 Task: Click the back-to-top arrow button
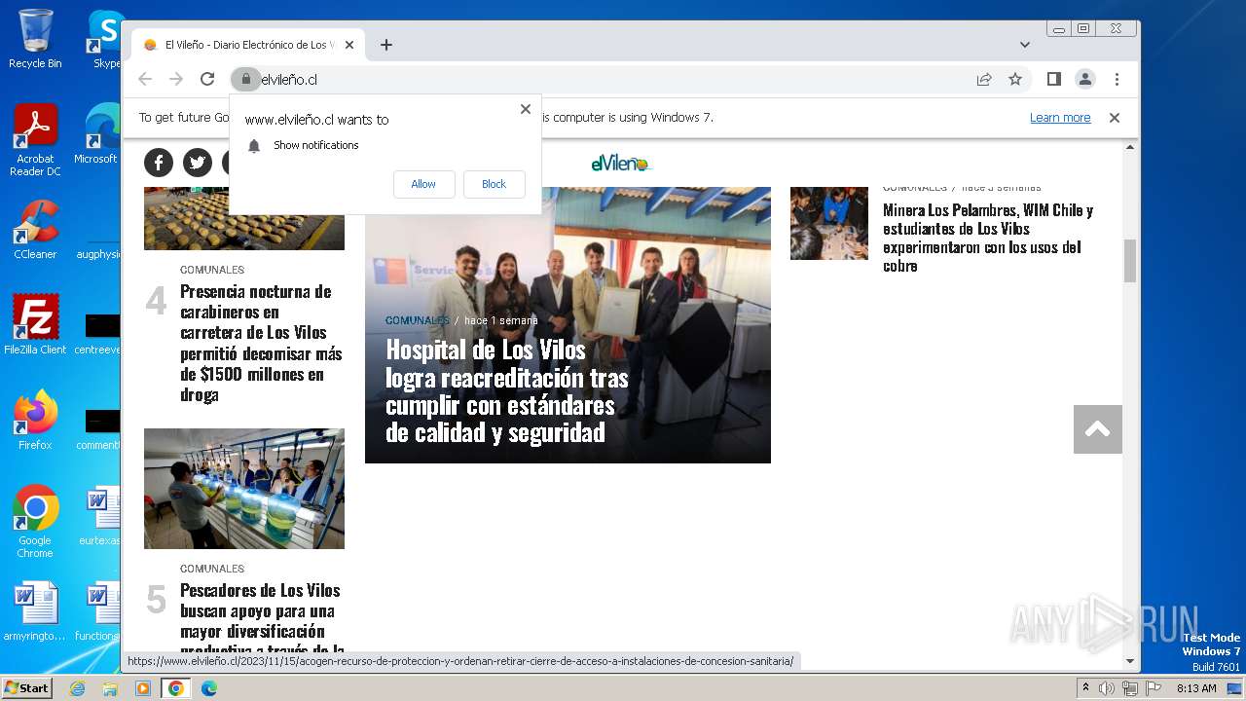click(1098, 429)
